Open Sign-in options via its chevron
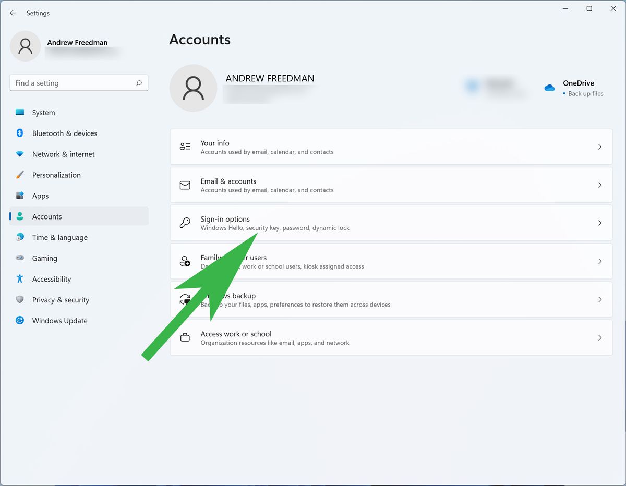The height and width of the screenshot is (486, 626). [x=599, y=223]
